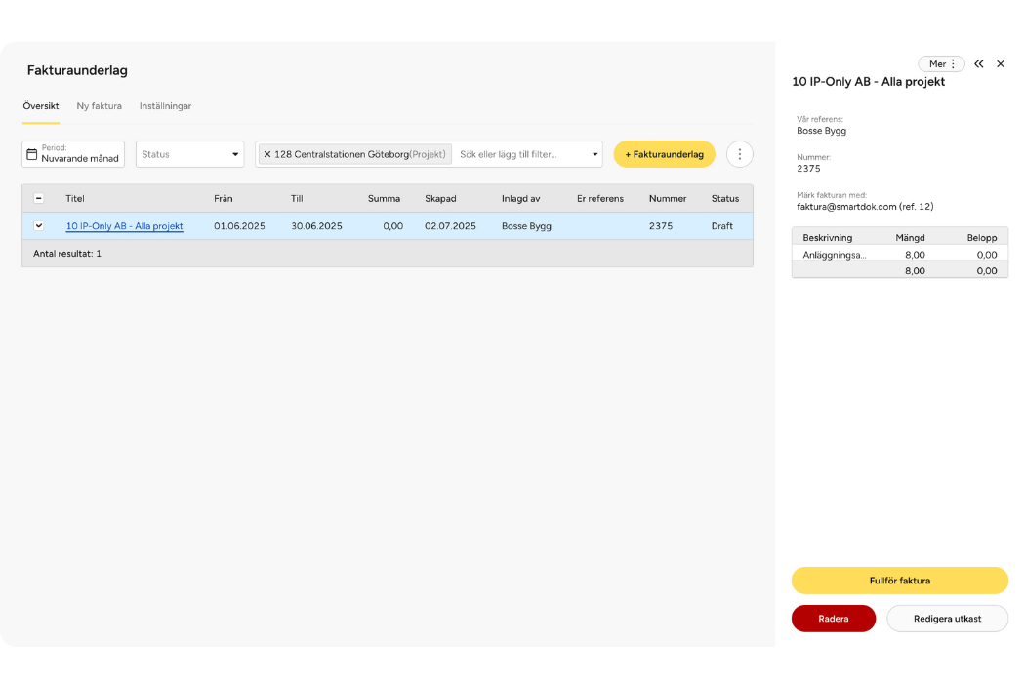
Task: Close the invoice detail side panel
Action: coord(1001,64)
